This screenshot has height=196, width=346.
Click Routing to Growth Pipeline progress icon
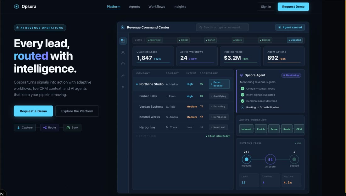(243, 107)
